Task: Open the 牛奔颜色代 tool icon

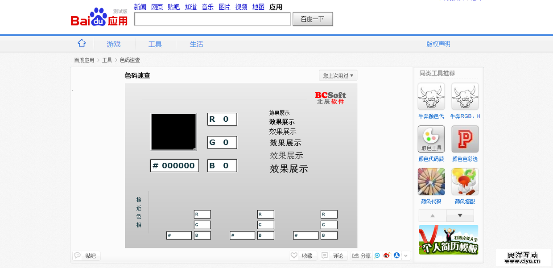Action: tap(431, 96)
